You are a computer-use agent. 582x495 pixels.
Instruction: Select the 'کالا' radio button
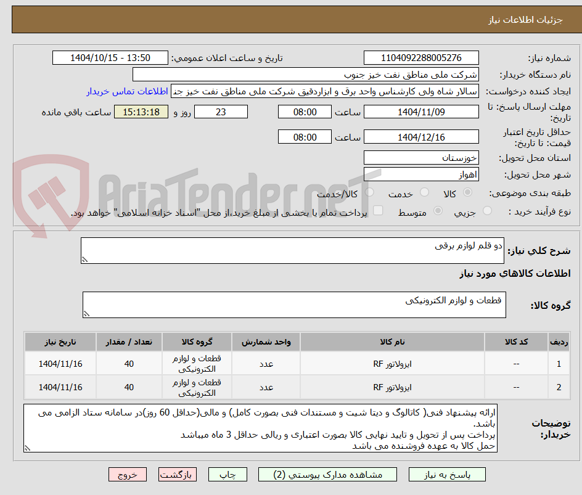468,192
